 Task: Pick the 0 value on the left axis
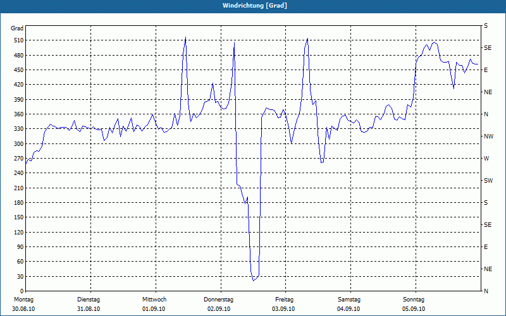22,291
